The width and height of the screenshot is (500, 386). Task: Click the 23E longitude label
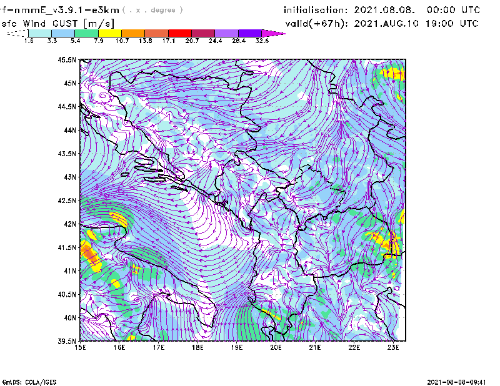click(x=393, y=347)
